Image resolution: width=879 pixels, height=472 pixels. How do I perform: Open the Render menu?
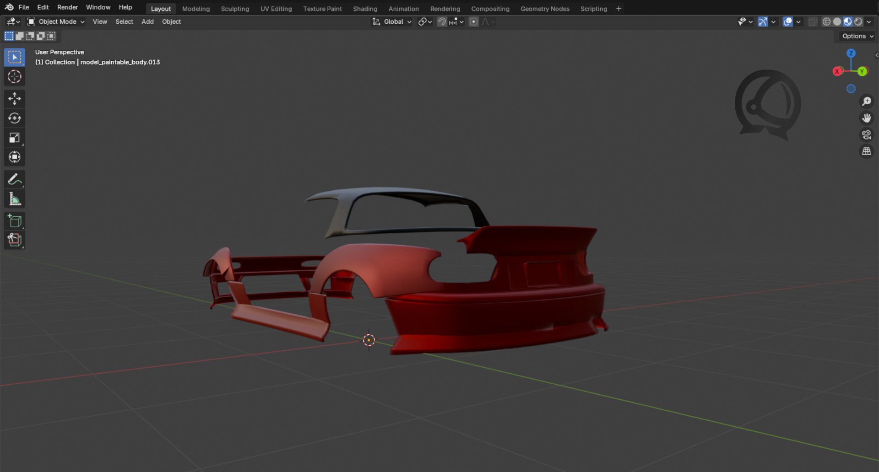[x=67, y=7]
